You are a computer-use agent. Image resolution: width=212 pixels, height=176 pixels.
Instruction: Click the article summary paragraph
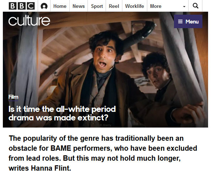(103, 153)
